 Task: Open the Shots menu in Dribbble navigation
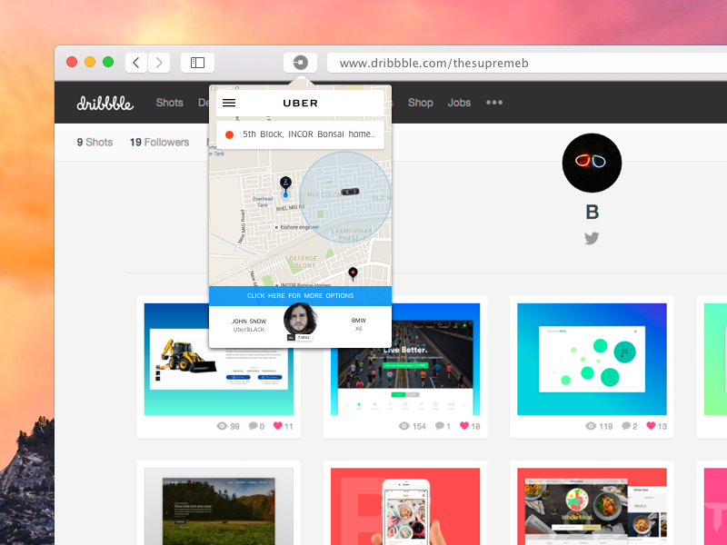point(169,103)
